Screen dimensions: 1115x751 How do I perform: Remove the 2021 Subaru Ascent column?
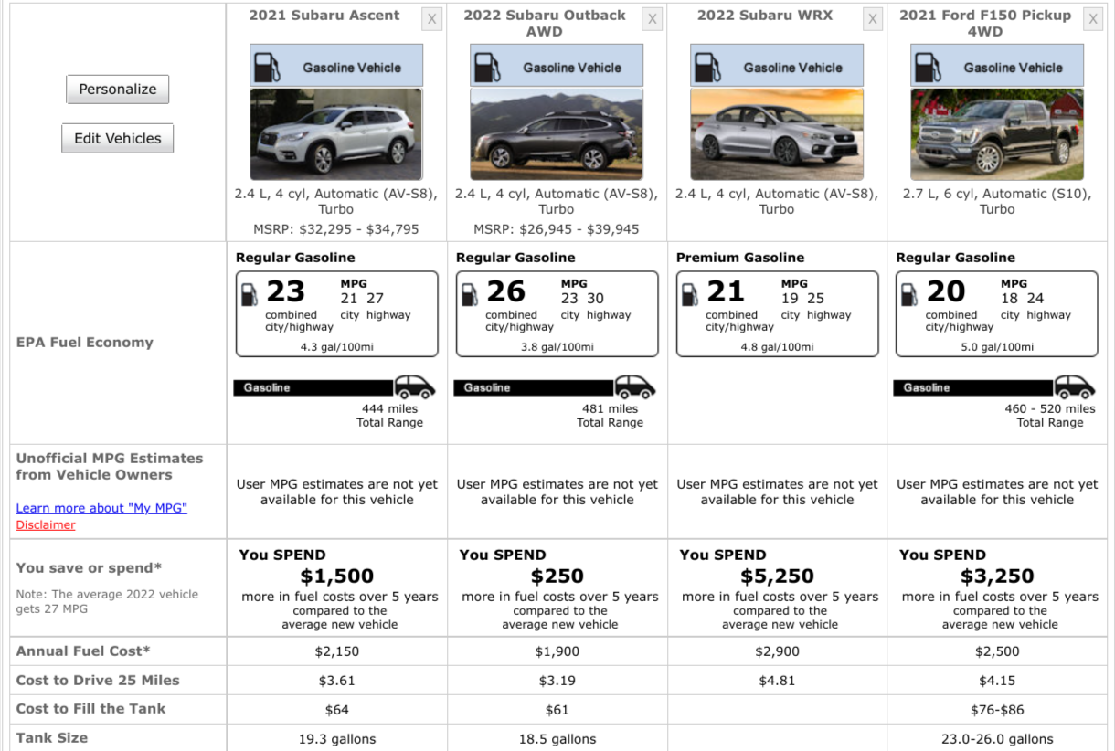coord(432,19)
